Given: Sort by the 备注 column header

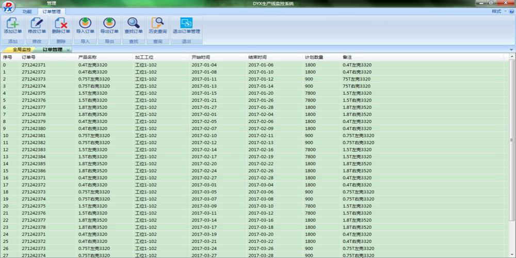Looking at the screenshot, I should click(347, 57).
